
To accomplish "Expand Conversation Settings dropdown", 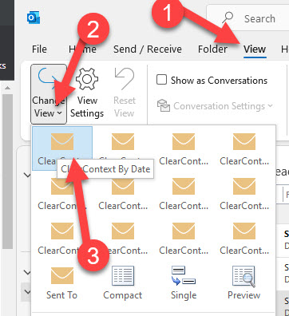I will tap(215, 106).
